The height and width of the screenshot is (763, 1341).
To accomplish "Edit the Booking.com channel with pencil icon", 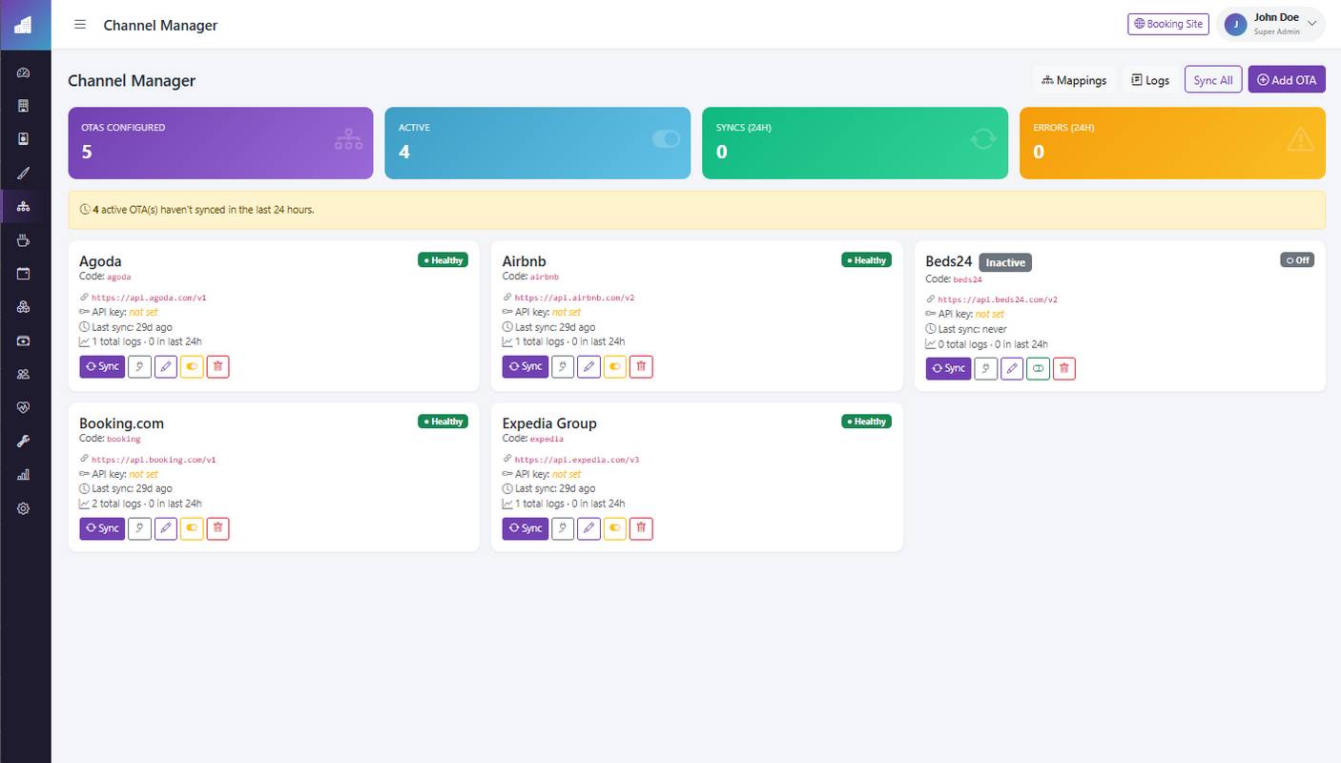I will point(166,528).
